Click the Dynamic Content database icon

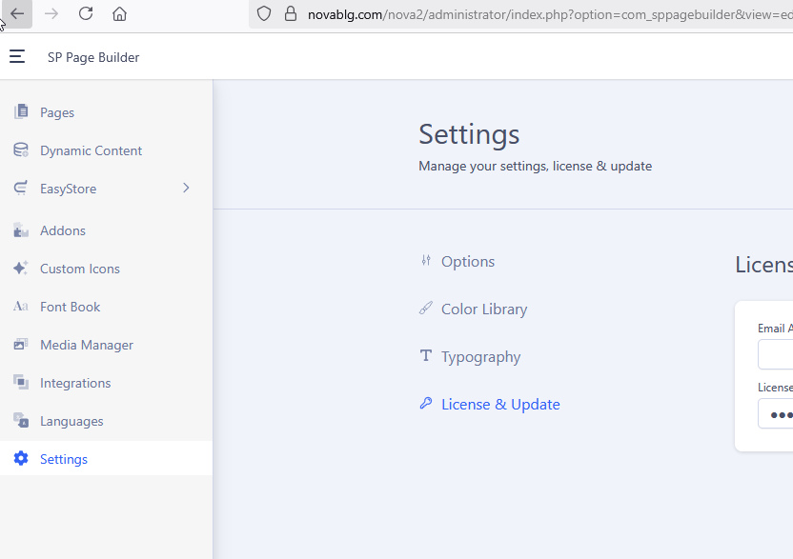click(x=21, y=150)
